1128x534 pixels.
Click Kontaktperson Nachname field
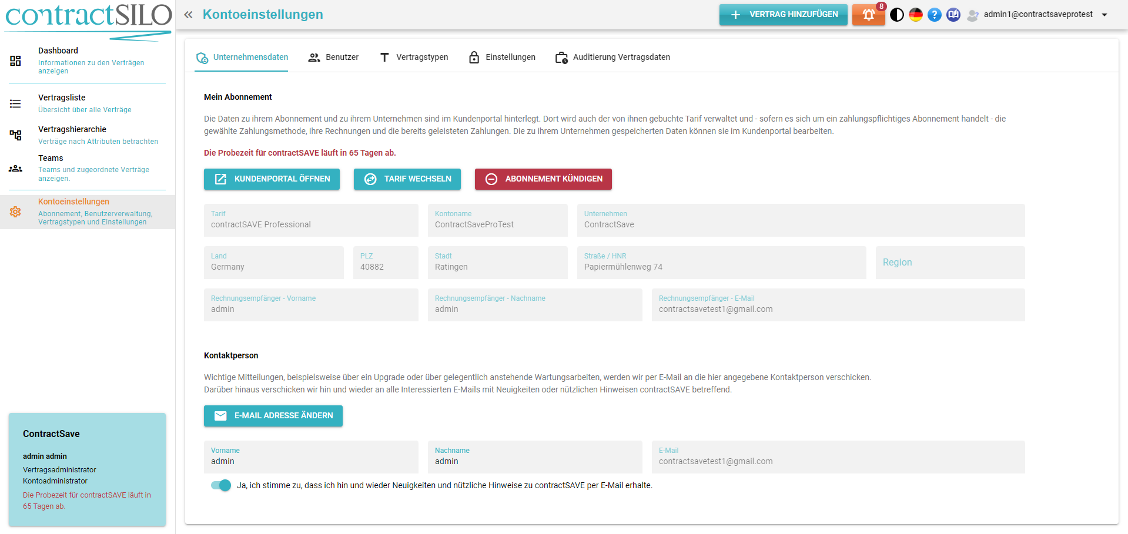(535, 457)
